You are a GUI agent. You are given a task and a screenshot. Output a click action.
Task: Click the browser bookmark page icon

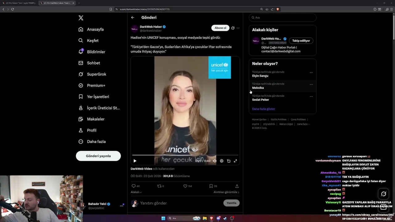[x=110, y=9]
